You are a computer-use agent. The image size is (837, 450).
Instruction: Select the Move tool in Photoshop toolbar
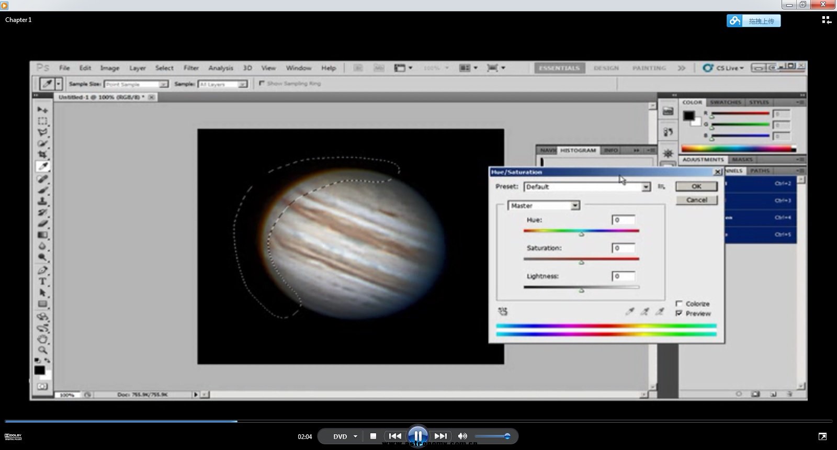point(42,109)
